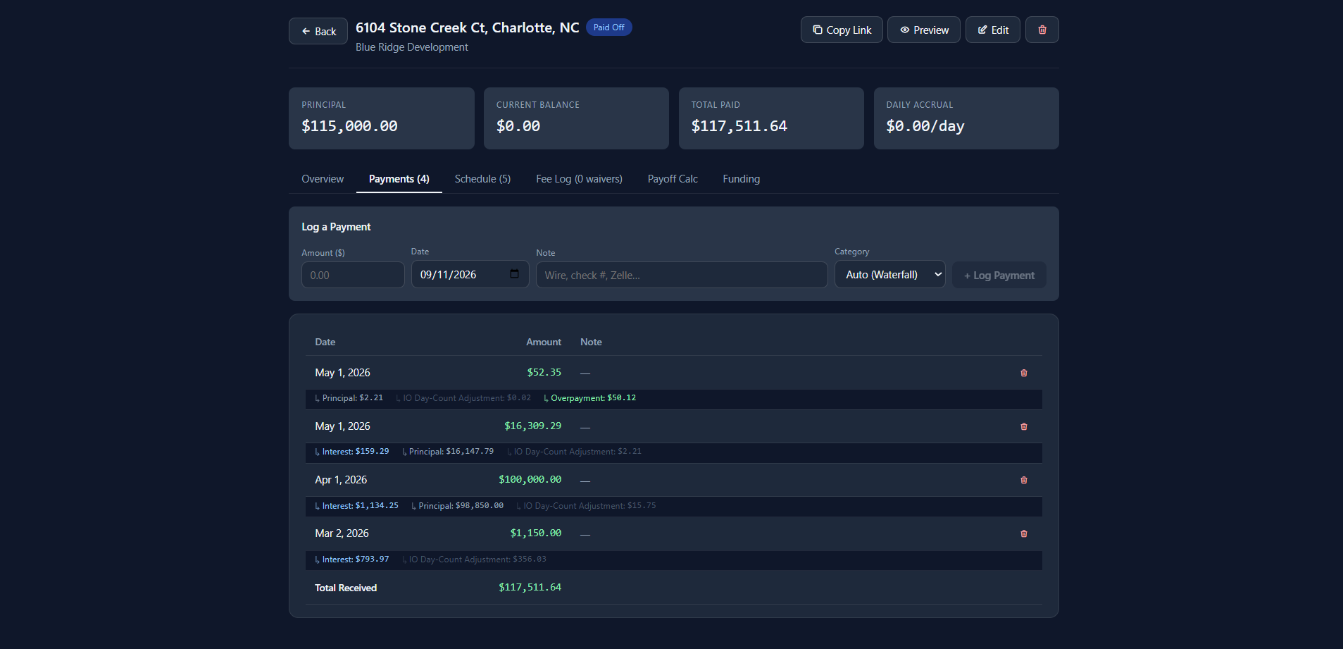Delete the $100,000.00 Apr 1 payment
Screen dimensions: 1343x649
tap(1023, 480)
